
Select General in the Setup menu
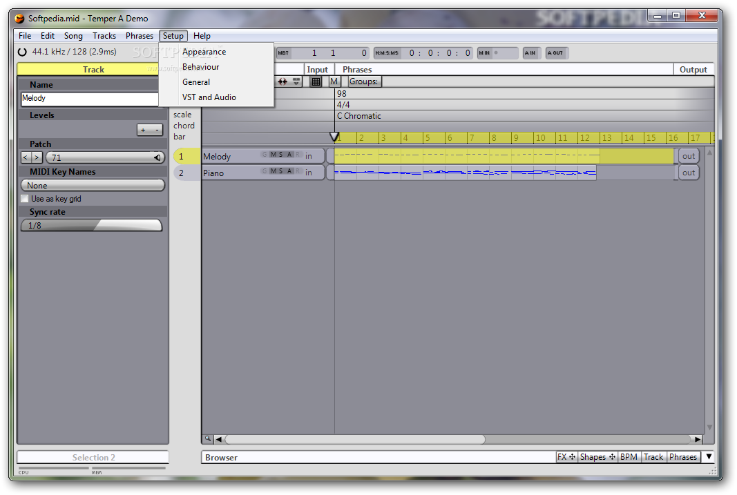click(x=196, y=81)
